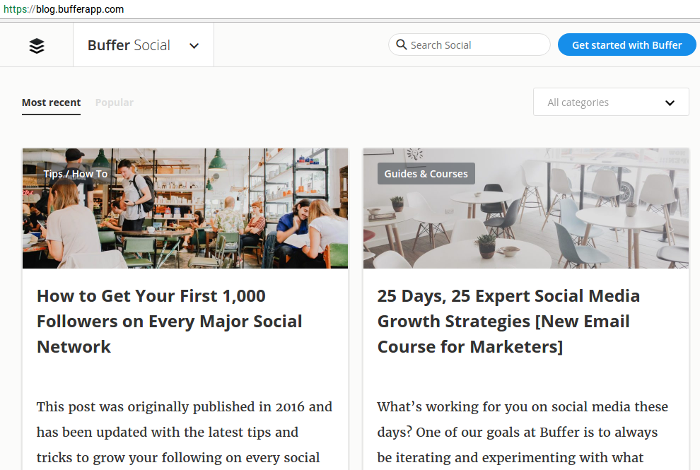
Task: Select the Tips / How To category tag
Action: coord(76,173)
